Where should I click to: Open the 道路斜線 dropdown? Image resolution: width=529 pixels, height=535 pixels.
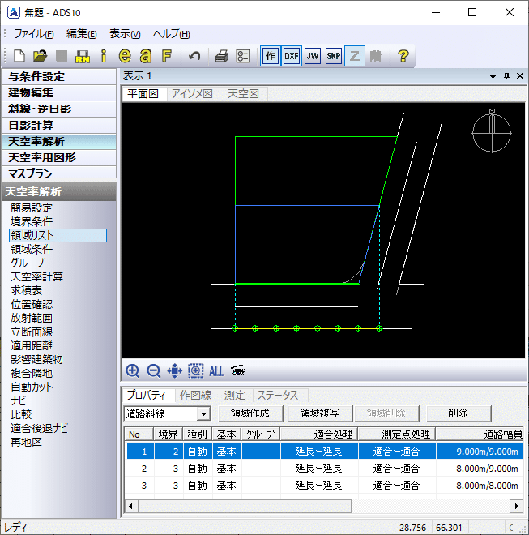tap(203, 414)
